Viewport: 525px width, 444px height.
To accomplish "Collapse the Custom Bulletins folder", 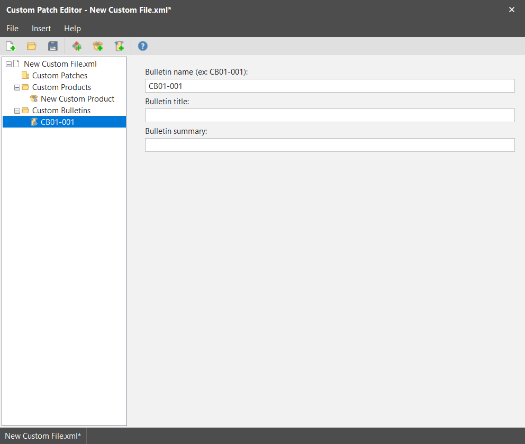I will click(x=17, y=111).
